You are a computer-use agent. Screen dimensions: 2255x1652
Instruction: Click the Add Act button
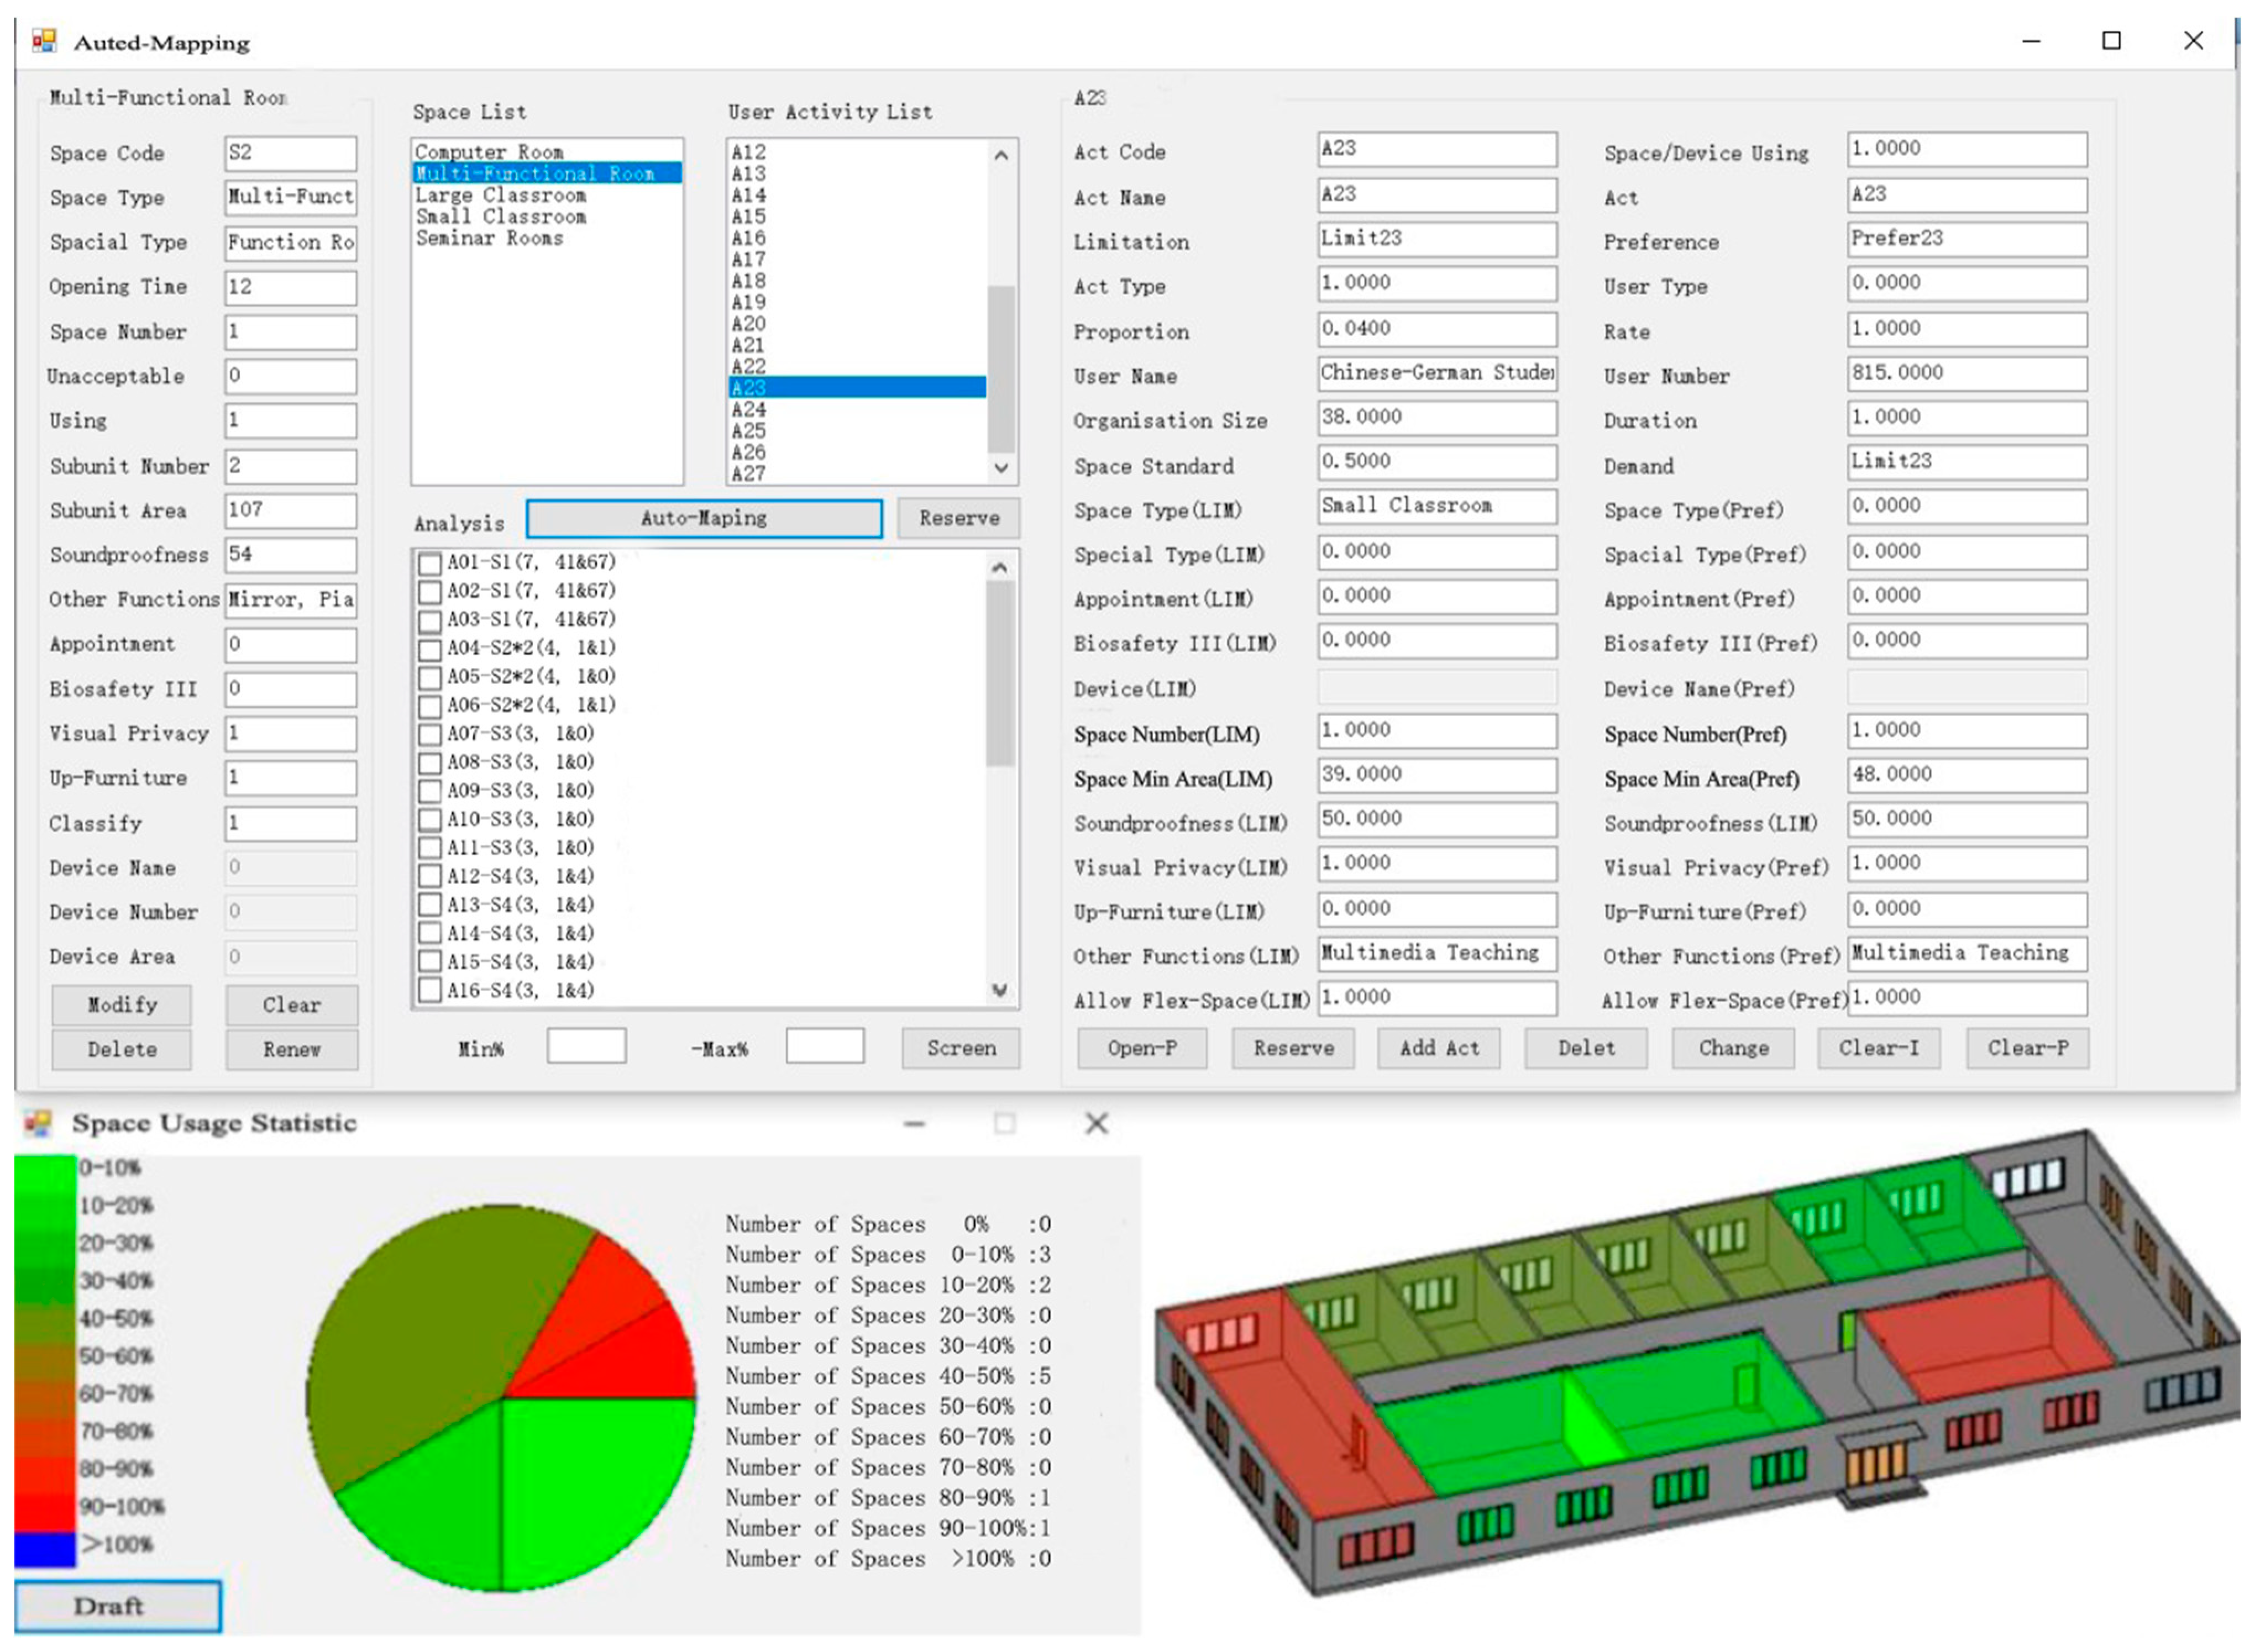point(1439,1048)
